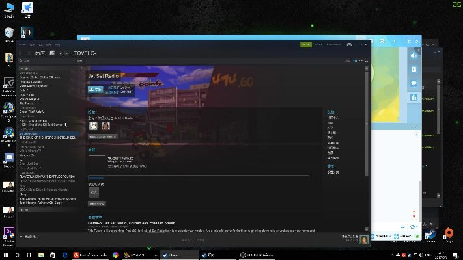
Task: Open the colorful circle app on taskbar
Action: tap(115, 255)
